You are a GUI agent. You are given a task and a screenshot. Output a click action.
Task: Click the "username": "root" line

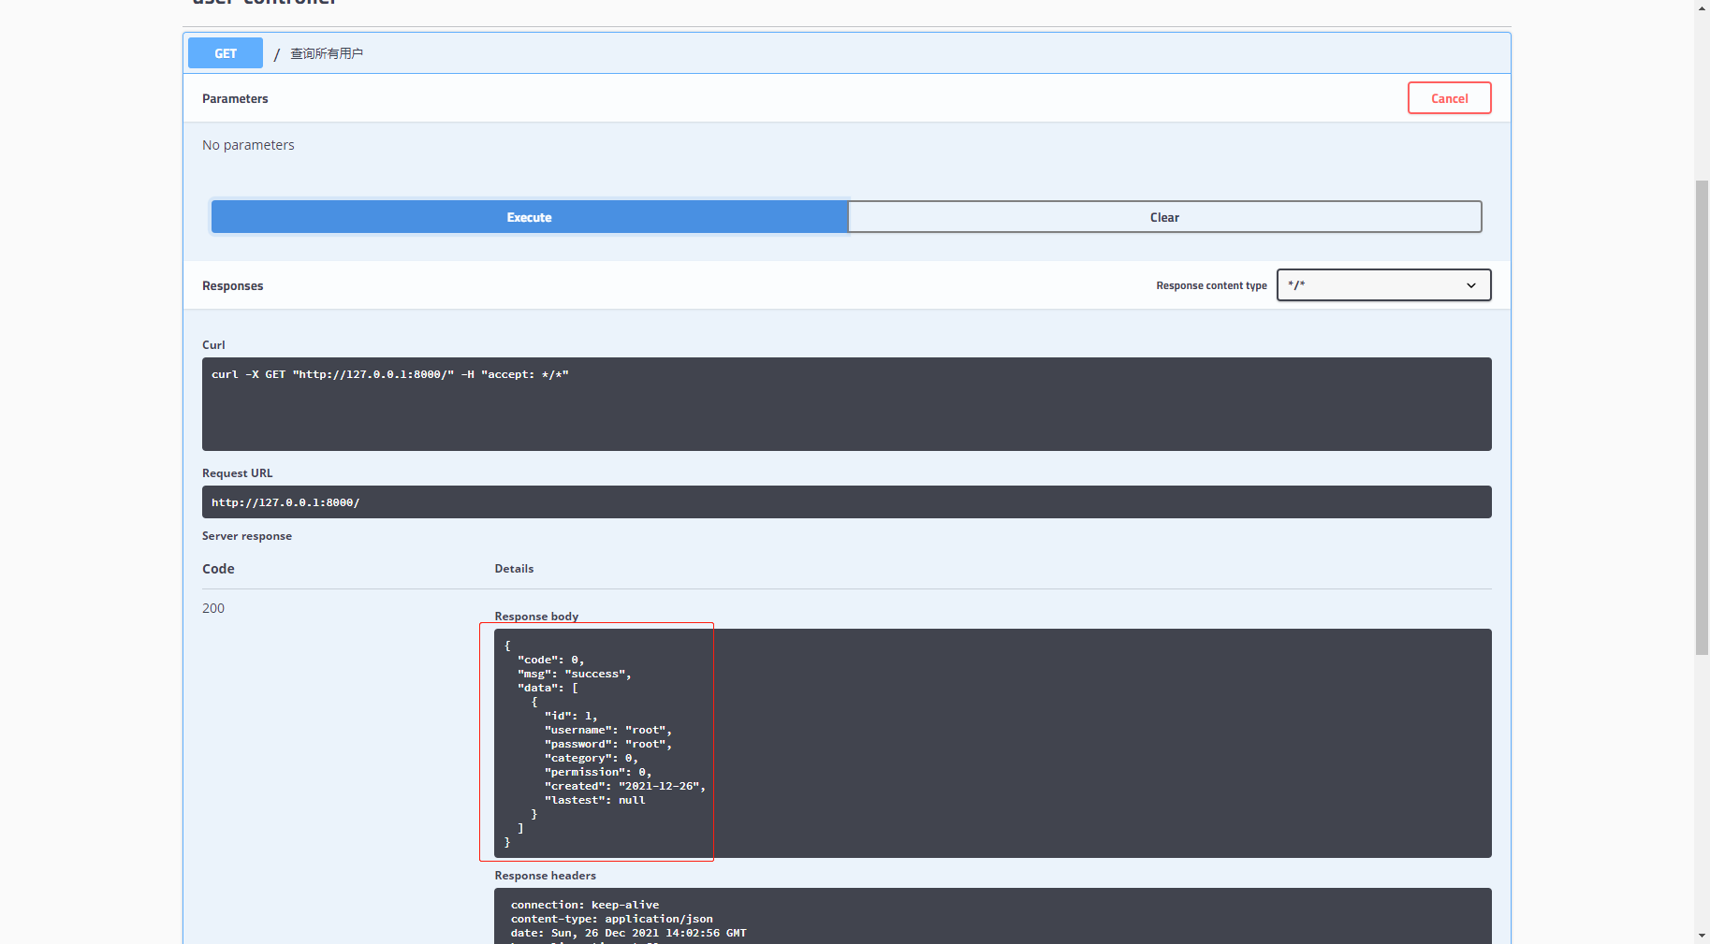[608, 731]
